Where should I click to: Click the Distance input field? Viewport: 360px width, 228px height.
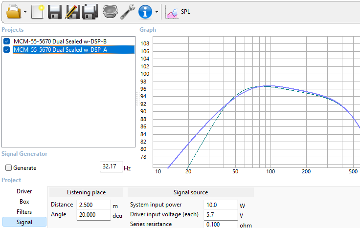tap(93, 205)
